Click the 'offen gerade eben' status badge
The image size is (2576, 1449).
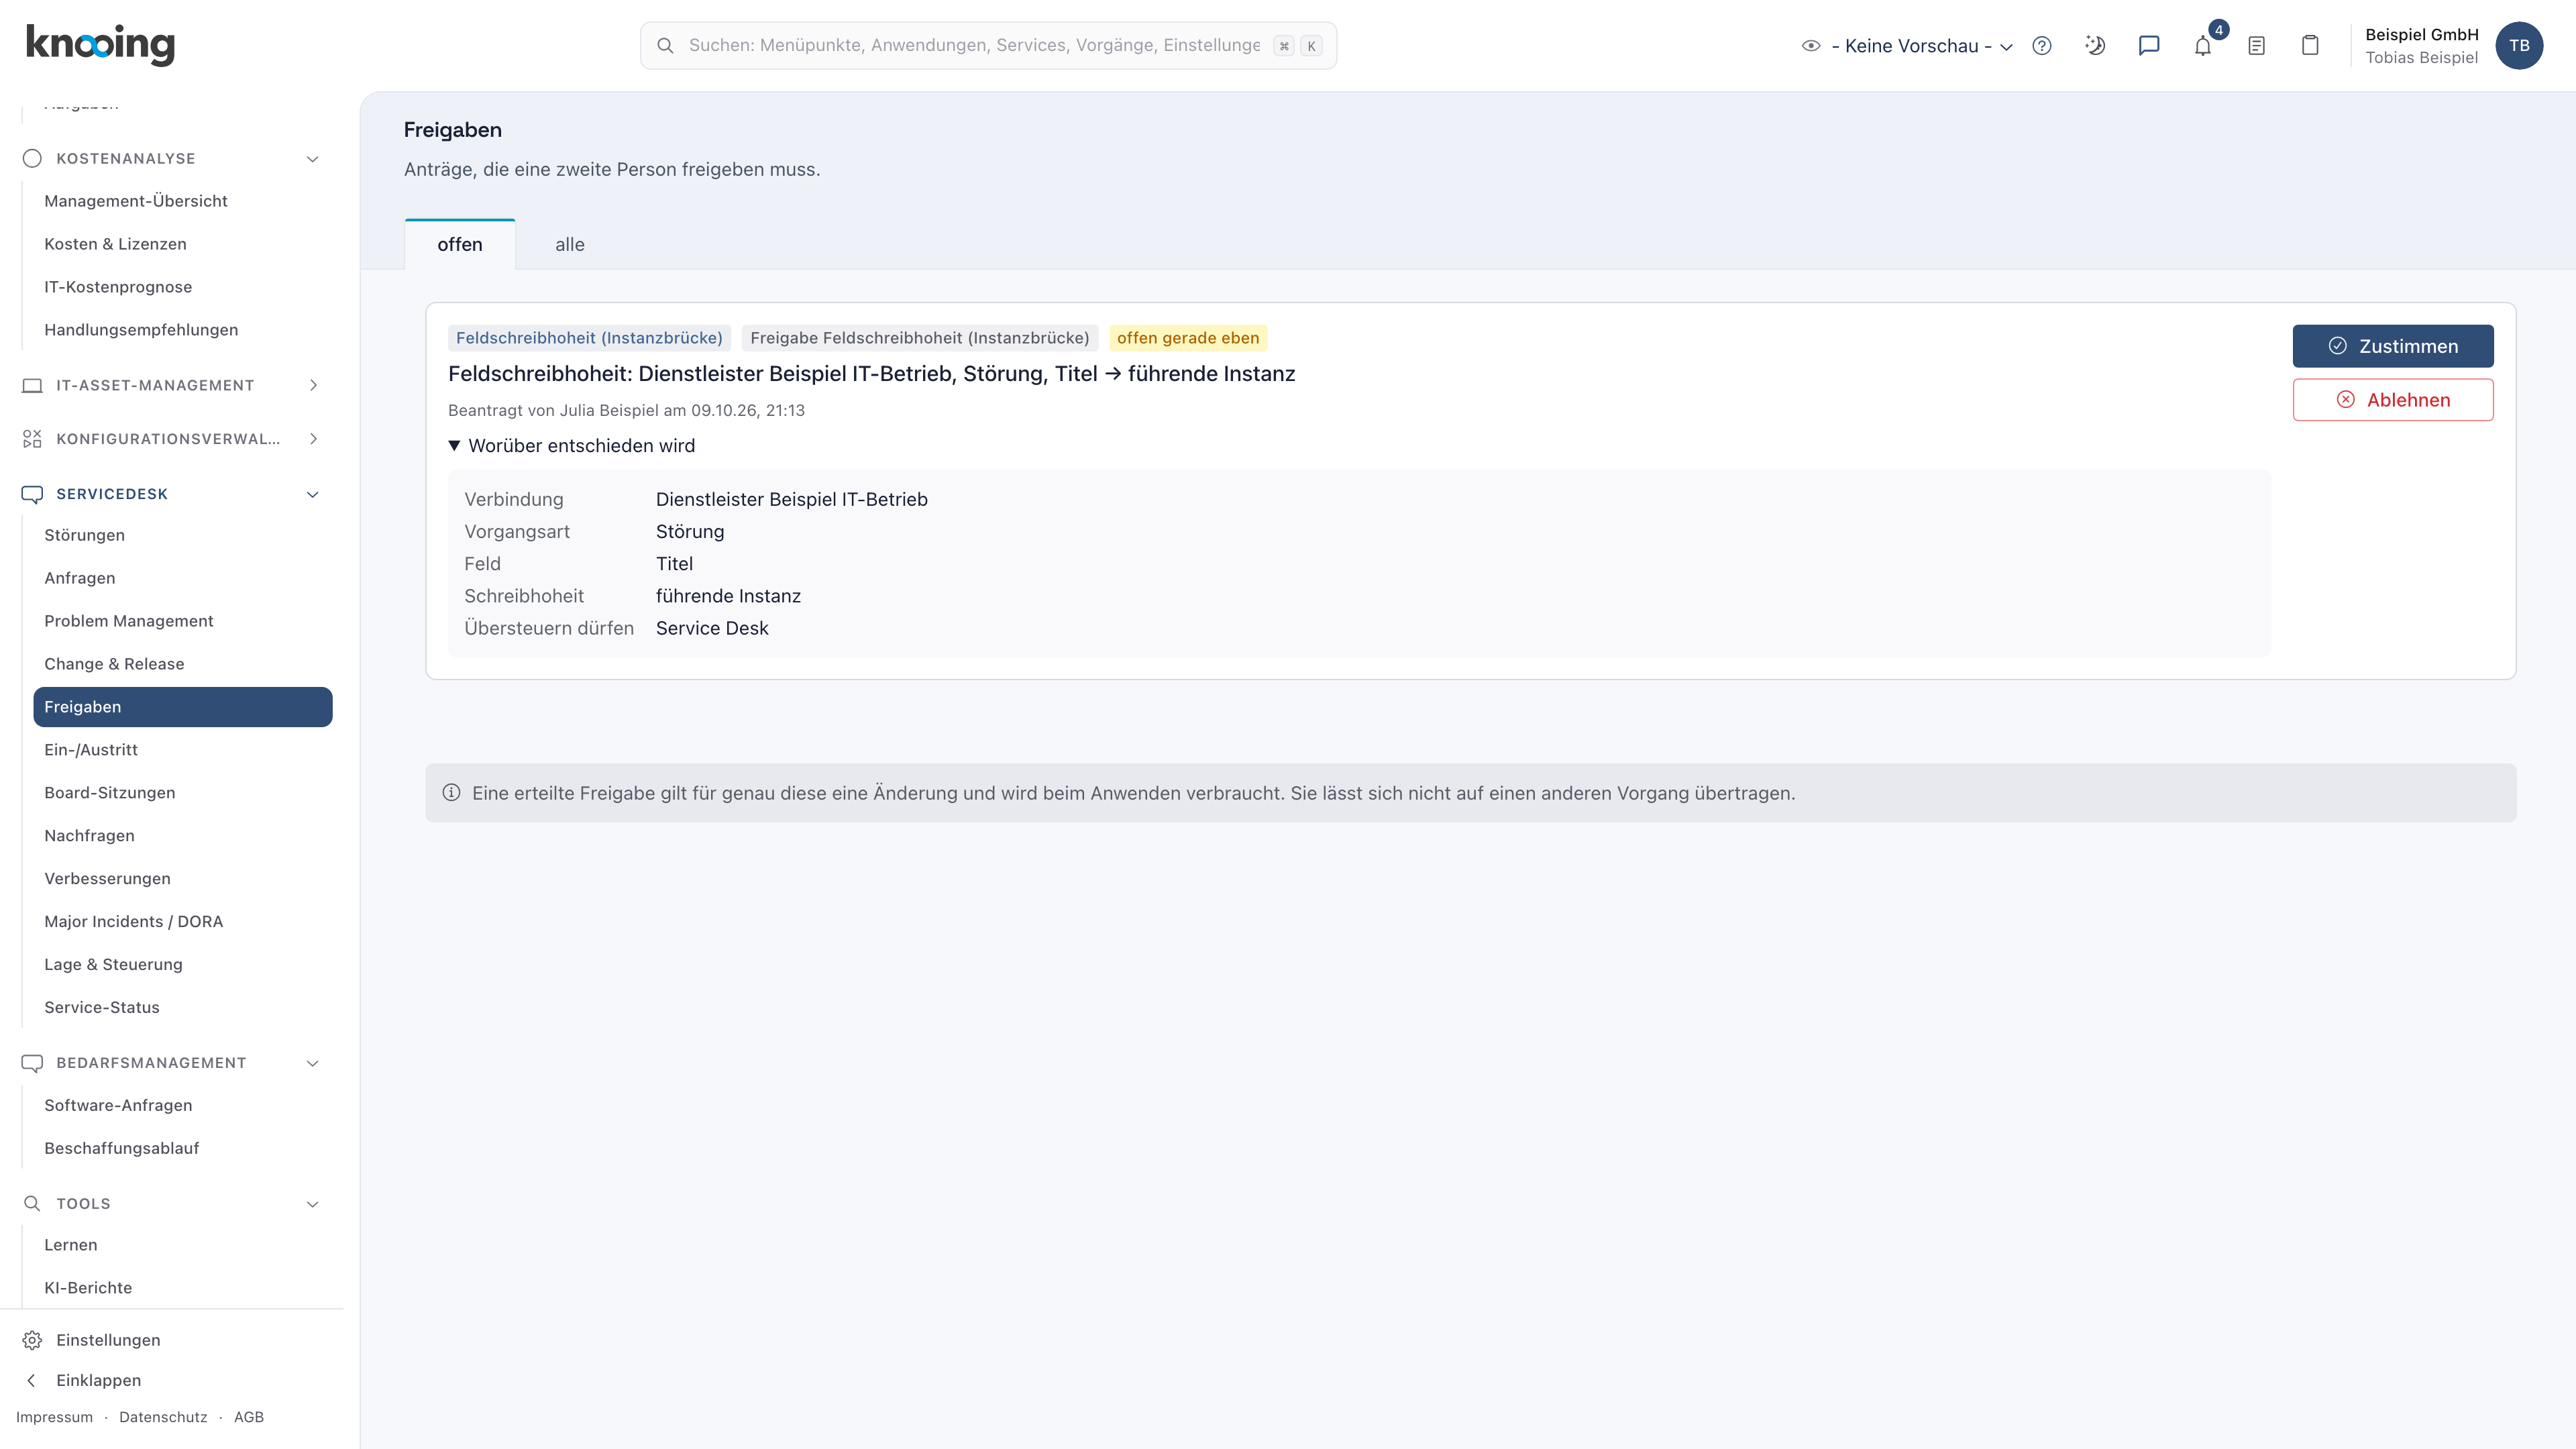pos(1188,339)
